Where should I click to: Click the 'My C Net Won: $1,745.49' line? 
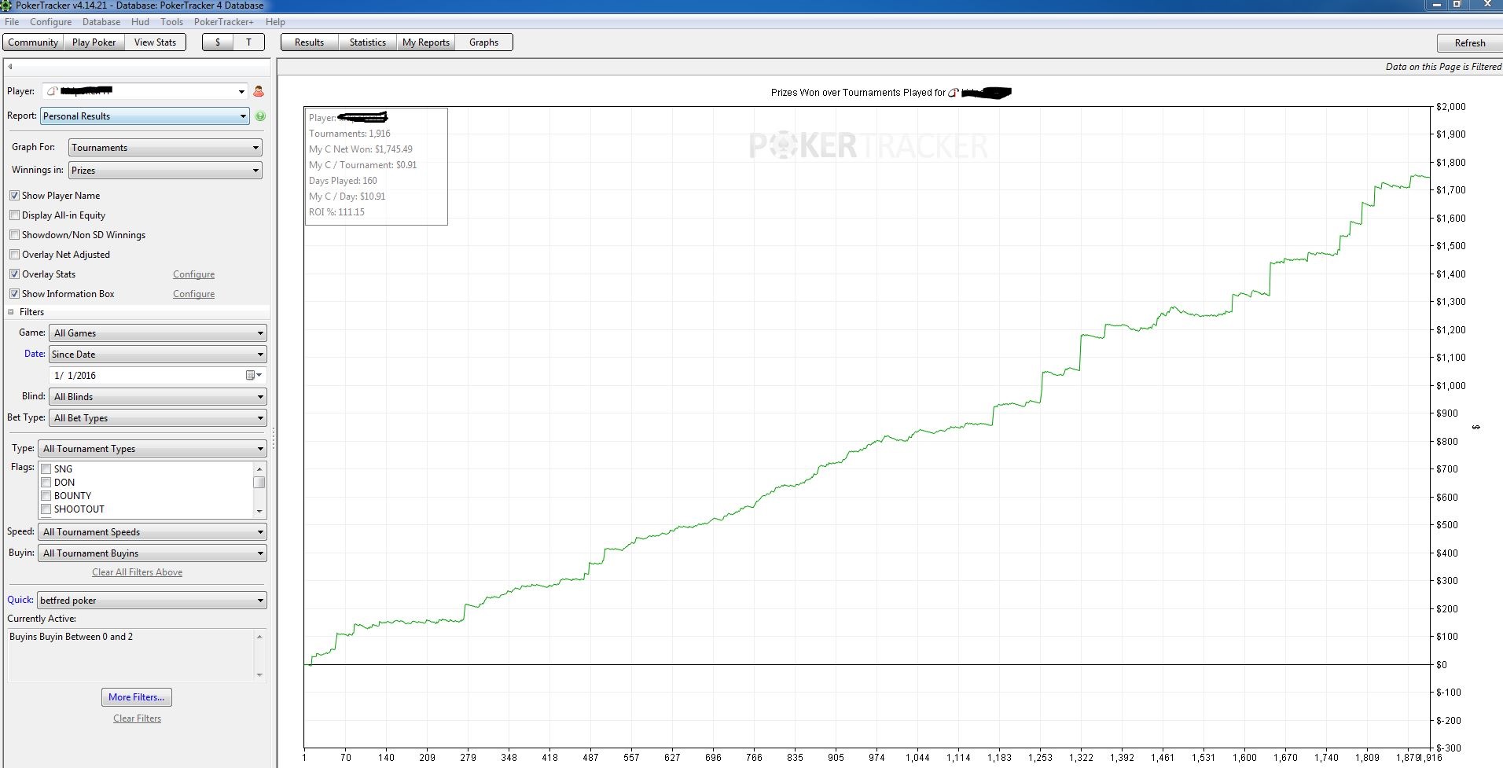coord(360,149)
